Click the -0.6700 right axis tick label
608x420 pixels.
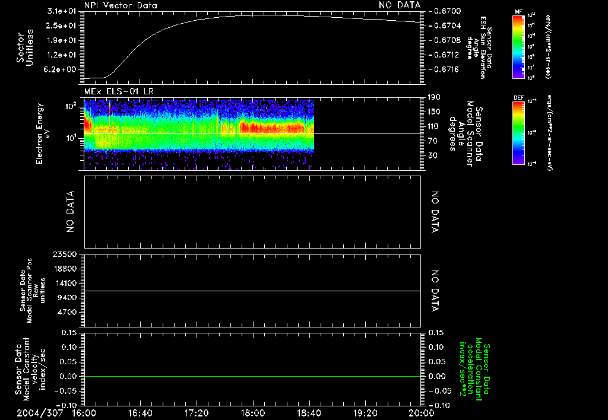[445, 11]
